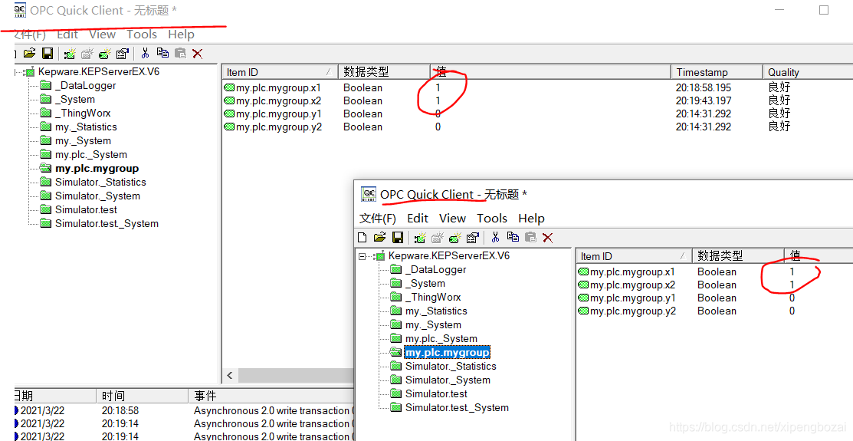The width and height of the screenshot is (853, 441).
Task: Click Timestamp column header
Action: pos(717,72)
